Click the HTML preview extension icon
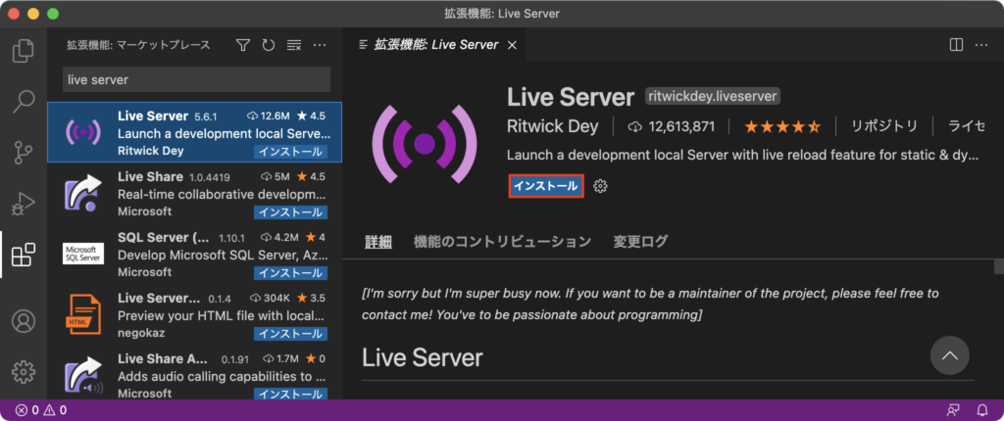The height and width of the screenshot is (421, 1004). point(83,314)
